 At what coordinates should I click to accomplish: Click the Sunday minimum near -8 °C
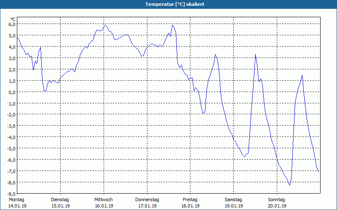point(289,185)
